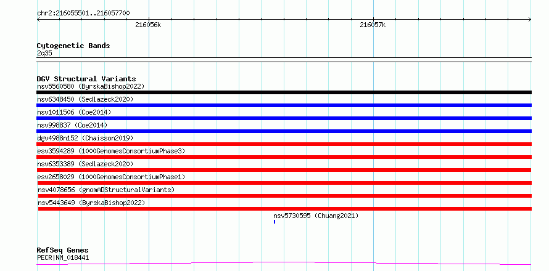
Task: Select the nsv5560580 (ByrskaBishop2022) label
Action: tap(91, 86)
